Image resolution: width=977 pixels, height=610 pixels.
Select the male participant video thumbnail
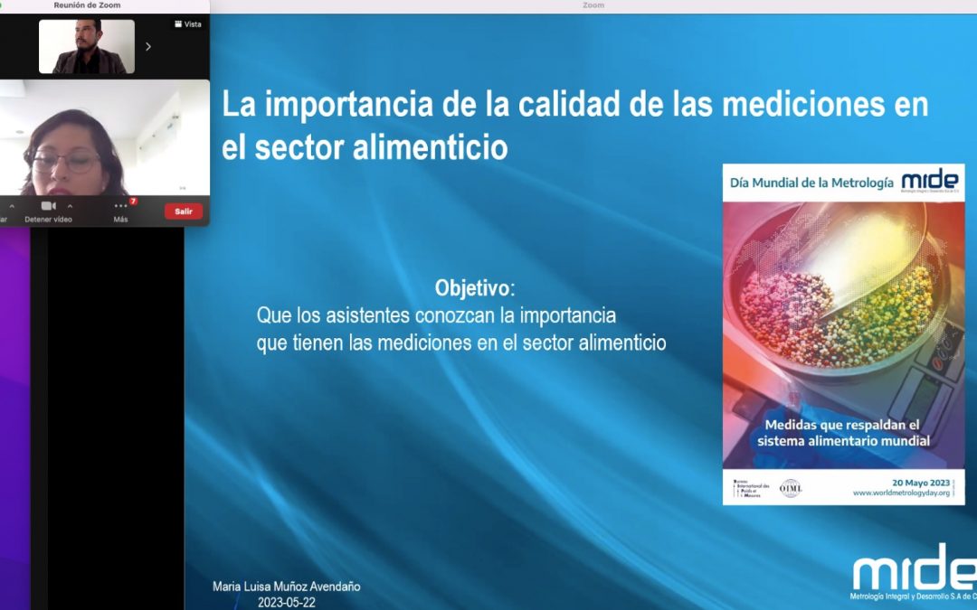(87, 46)
